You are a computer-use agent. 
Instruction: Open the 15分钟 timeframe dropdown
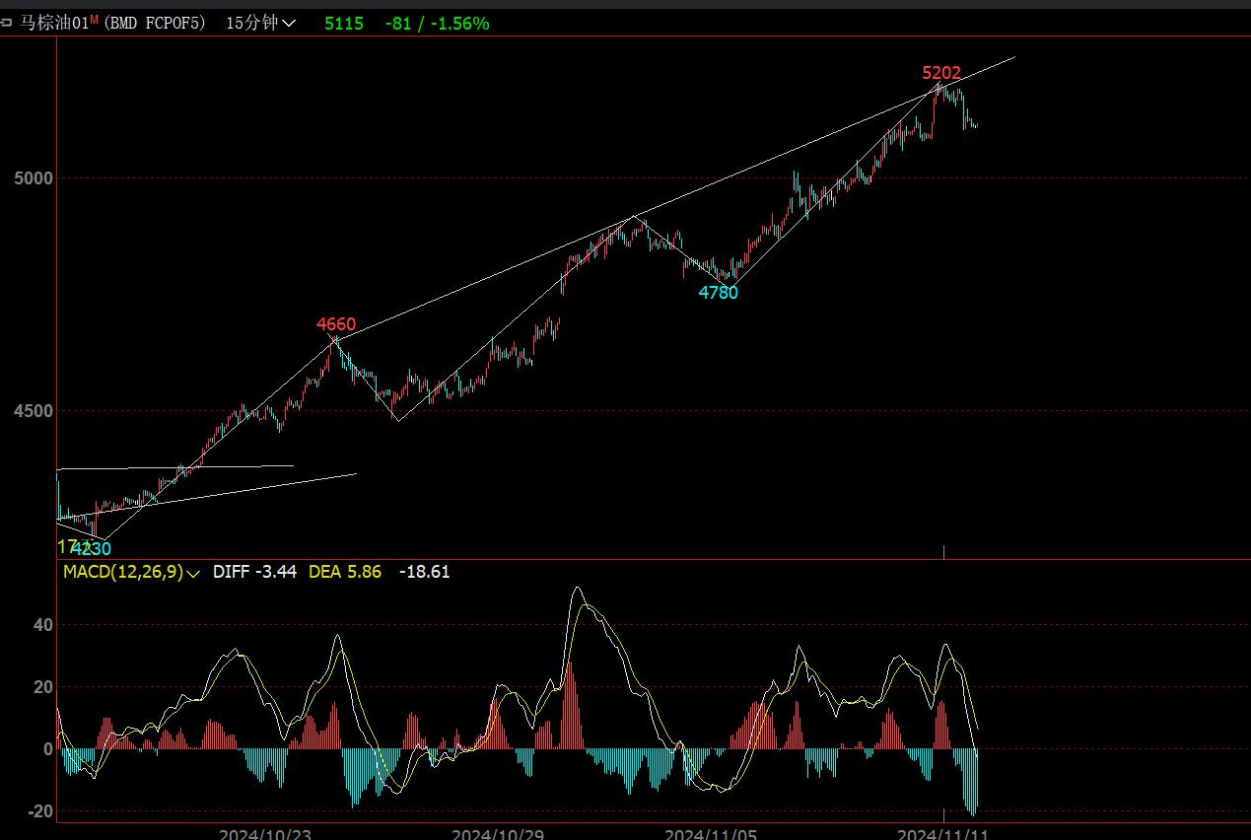click(260, 23)
